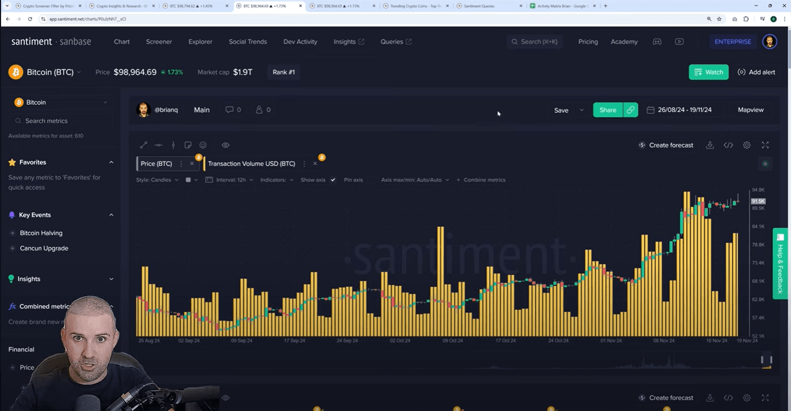Expand the top chart to fullscreen
Viewport: 791px width, 411px height.
click(x=765, y=145)
